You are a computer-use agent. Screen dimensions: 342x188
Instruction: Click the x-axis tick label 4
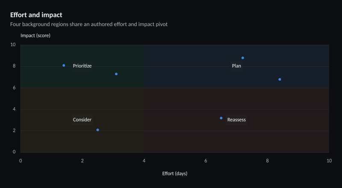click(144, 161)
